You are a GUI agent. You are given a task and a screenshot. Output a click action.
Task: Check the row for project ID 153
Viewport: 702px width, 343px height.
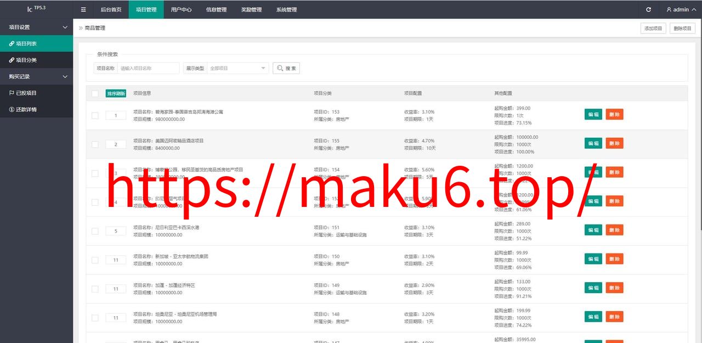(95, 115)
